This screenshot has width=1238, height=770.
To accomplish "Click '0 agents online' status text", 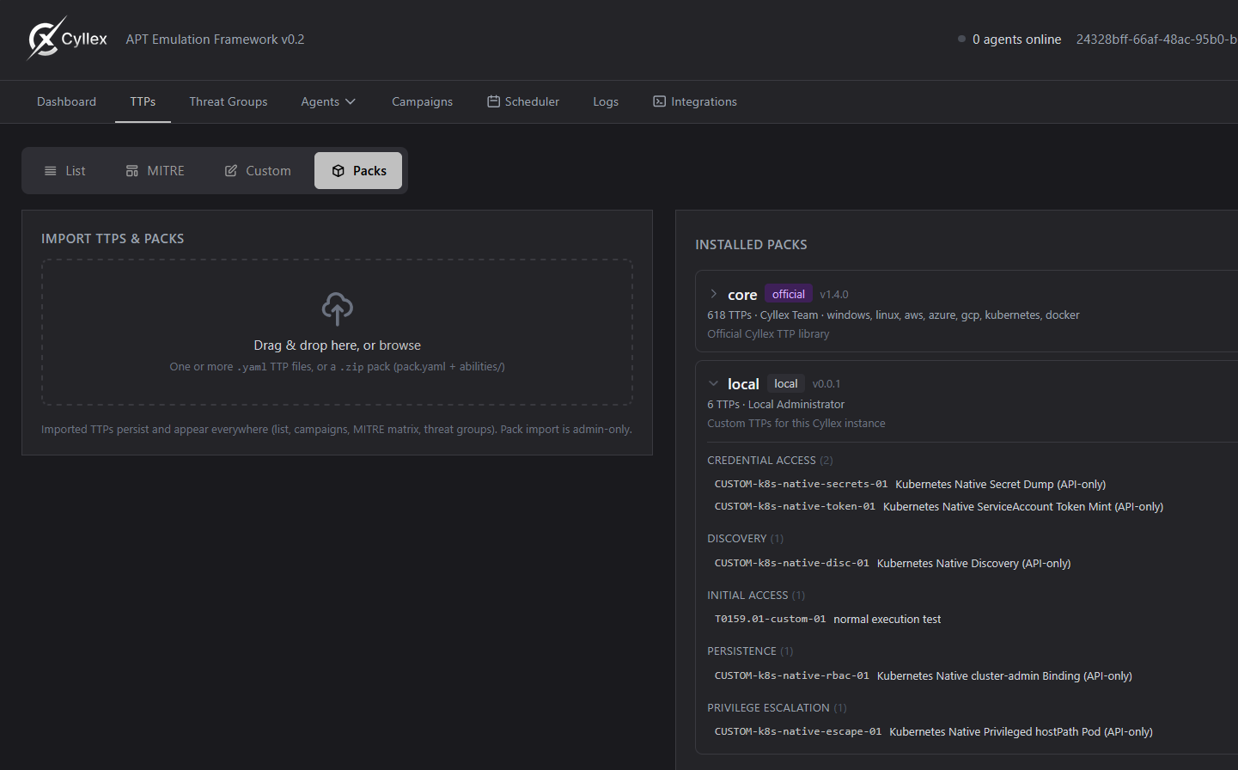I will [x=1016, y=40].
